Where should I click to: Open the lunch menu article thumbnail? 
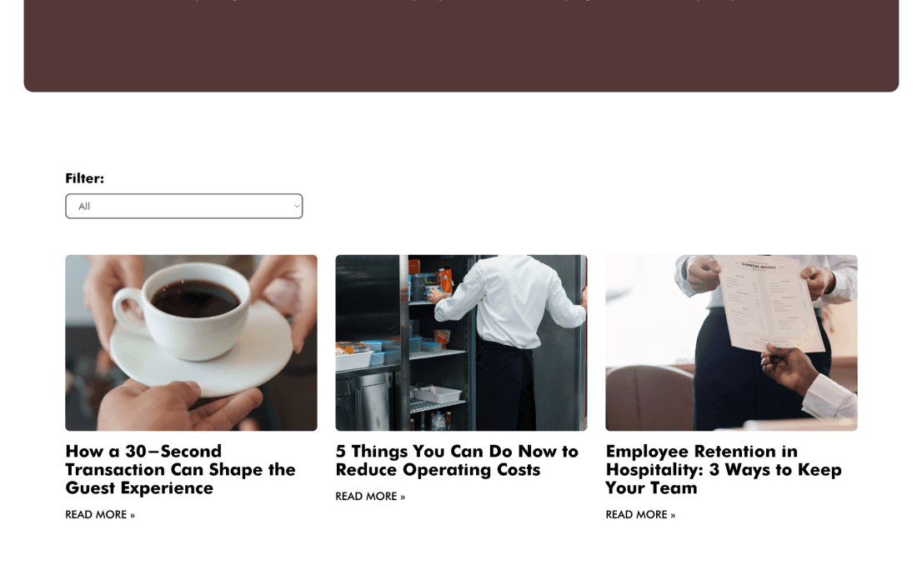tap(731, 342)
